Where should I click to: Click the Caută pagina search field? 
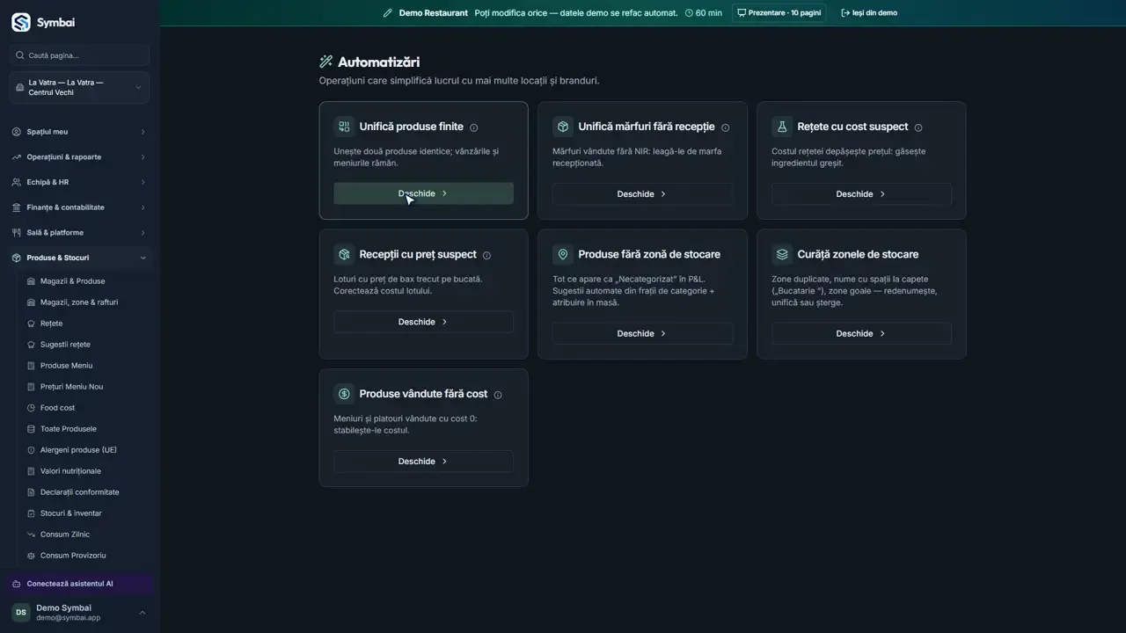click(x=79, y=55)
